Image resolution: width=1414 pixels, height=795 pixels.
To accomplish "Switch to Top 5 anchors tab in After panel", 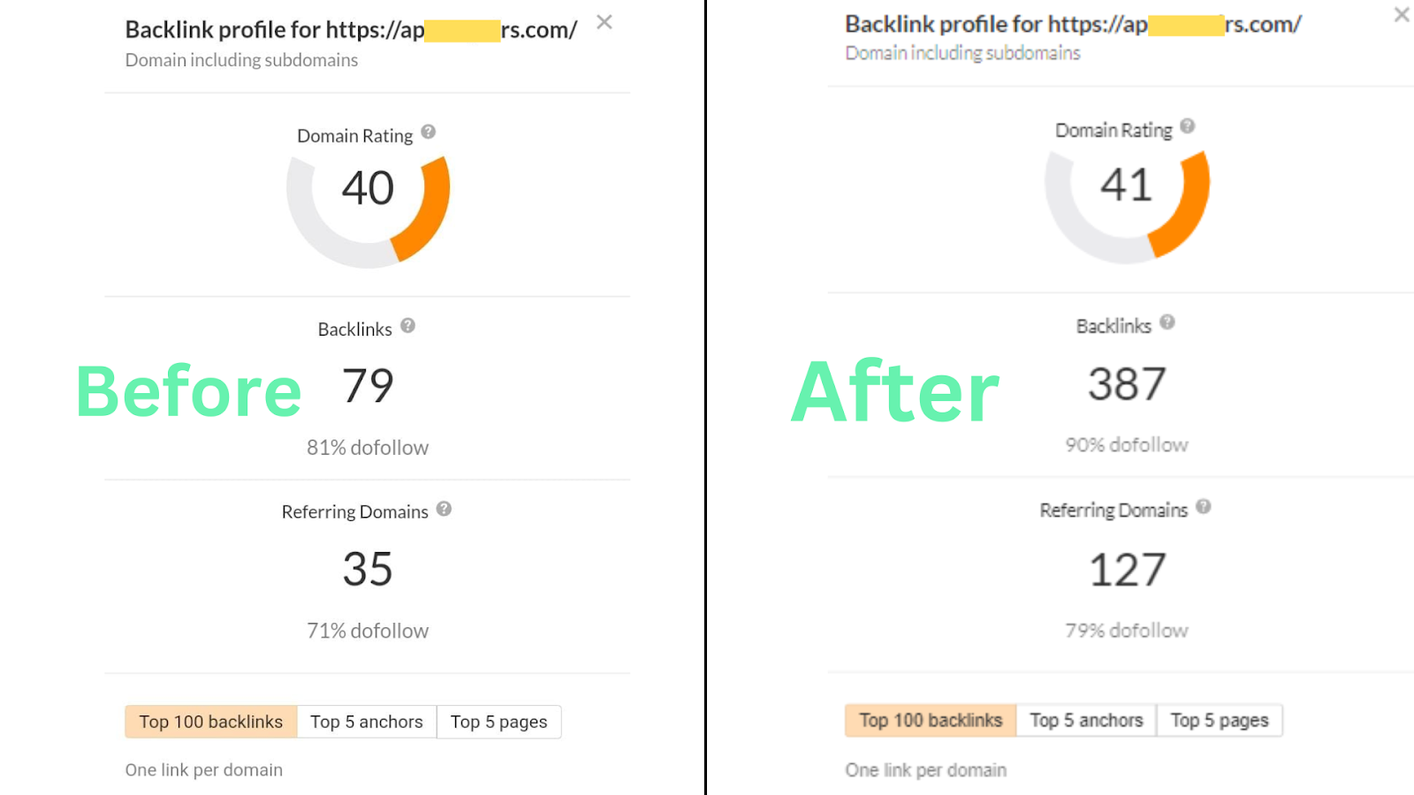I will (x=1086, y=720).
